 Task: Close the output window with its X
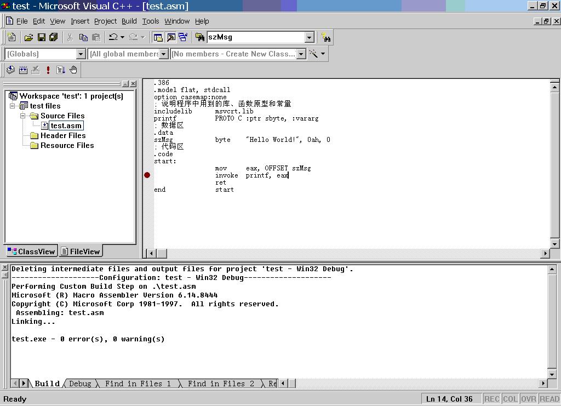point(4,267)
